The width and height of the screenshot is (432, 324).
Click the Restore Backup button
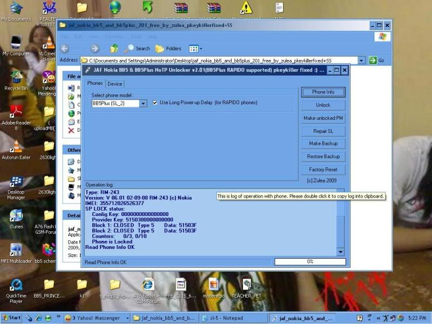point(323,157)
